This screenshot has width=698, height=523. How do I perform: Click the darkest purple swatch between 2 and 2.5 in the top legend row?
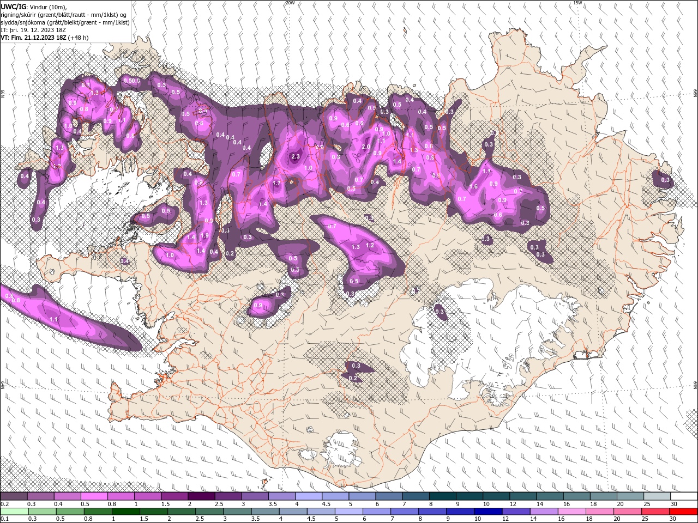[x=201, y=497]
